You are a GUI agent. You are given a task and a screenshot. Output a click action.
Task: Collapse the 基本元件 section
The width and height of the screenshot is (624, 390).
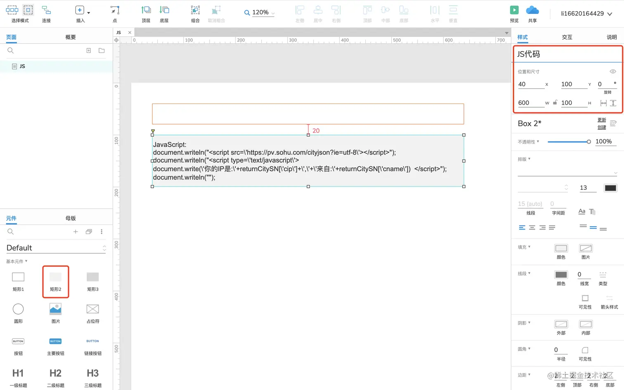click(17, 261)
